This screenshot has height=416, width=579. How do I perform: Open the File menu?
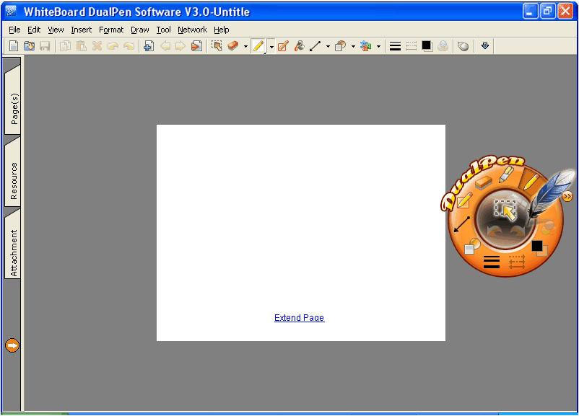[x=14, y=30]
